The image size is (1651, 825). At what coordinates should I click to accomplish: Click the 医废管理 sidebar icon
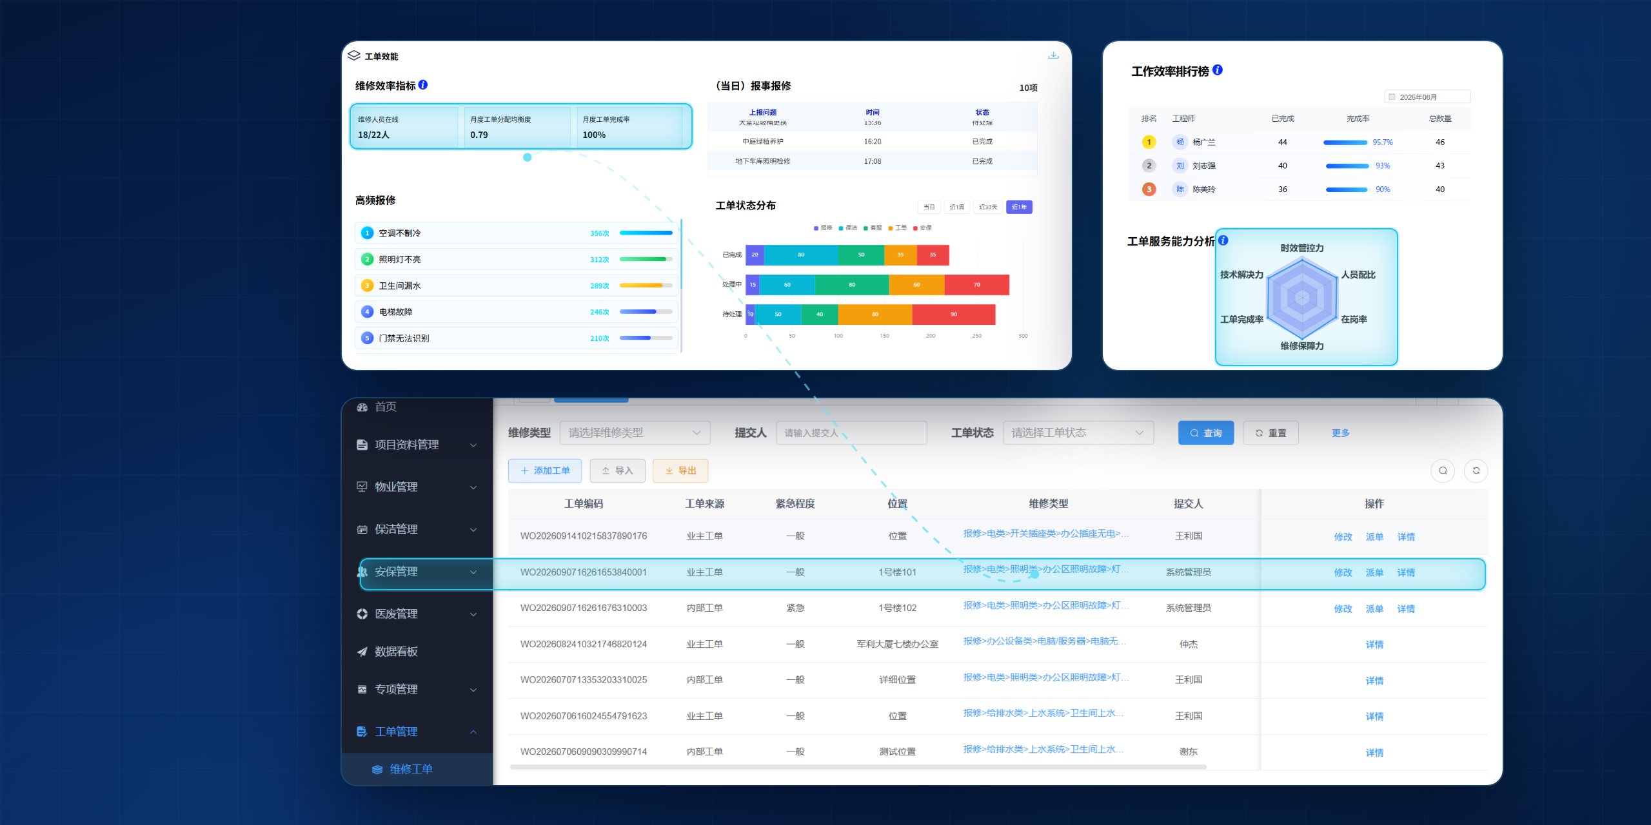point(362,614)
